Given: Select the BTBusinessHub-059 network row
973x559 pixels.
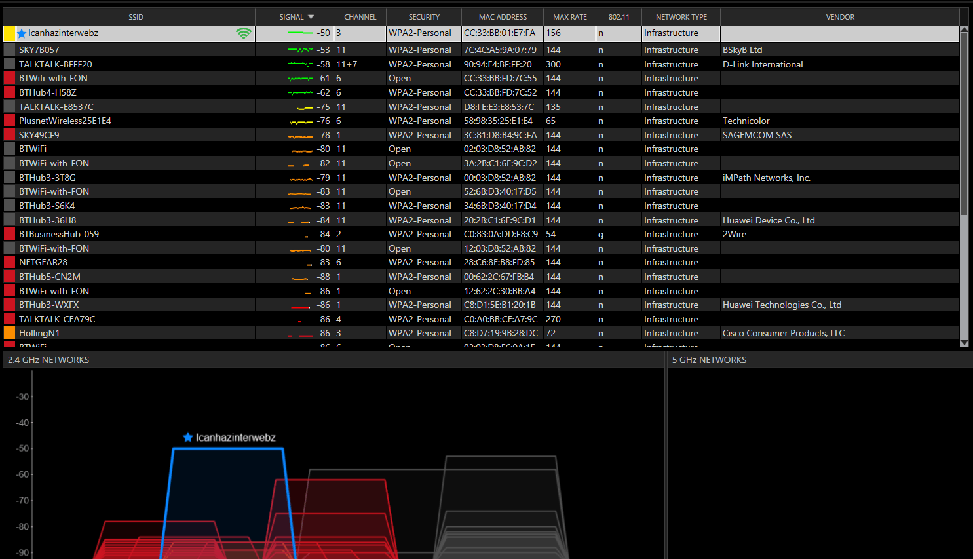Looking at the screenshot, I should 59,234.
